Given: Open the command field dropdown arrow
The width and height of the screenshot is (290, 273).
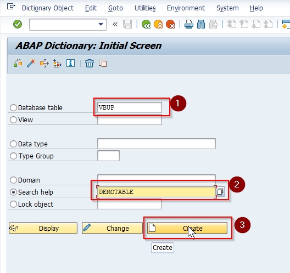Looking at the screenshot, I should pos(101,24).
